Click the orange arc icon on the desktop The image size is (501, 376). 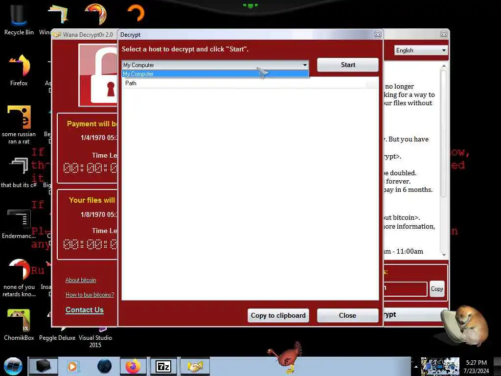[136, 13]
